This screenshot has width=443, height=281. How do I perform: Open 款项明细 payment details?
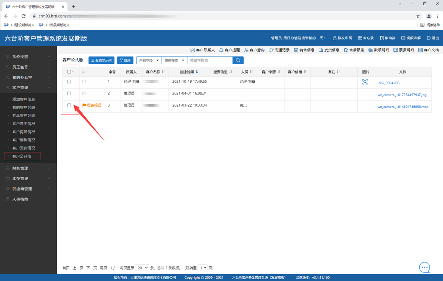(x=379, y=50)
